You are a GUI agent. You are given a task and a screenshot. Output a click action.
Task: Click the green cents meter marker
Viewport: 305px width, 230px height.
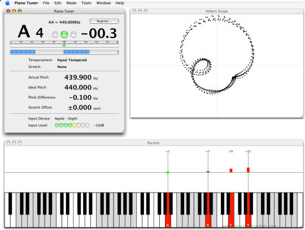[64, 45]
